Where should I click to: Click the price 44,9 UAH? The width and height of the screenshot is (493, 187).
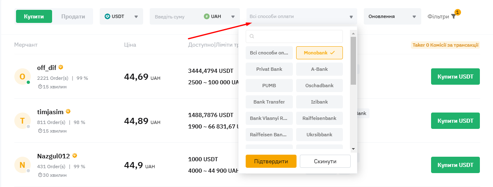coord(139,165)
